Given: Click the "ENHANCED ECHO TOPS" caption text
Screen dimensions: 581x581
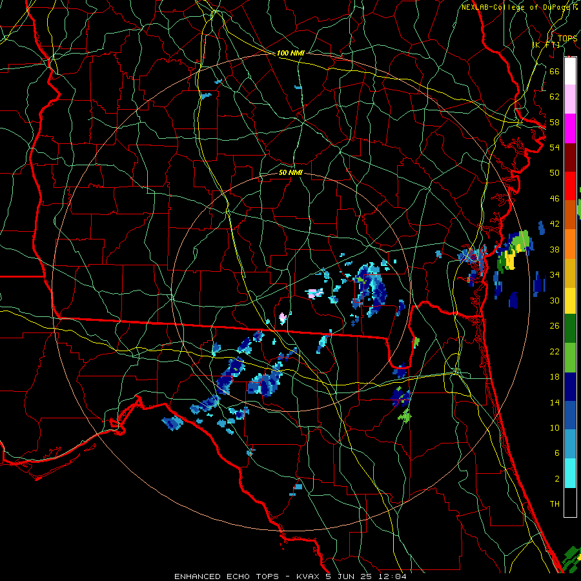Looking at the screenshot, I should pos(227,576).
